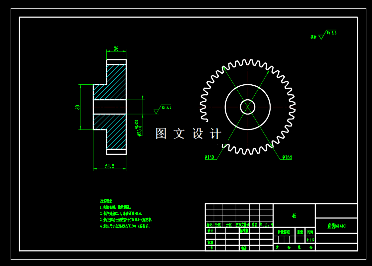Viewport: 372px width, 266px height.
Task: Click the "设计" row label
Action: coord(210,231)
